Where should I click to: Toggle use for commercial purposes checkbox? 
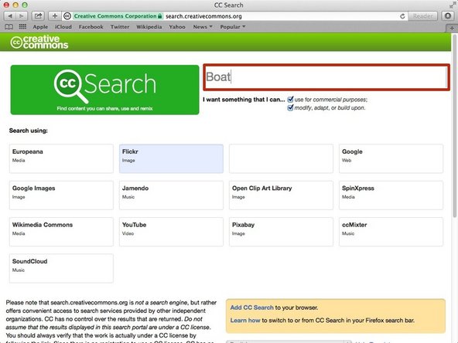[x=290, y=100]
